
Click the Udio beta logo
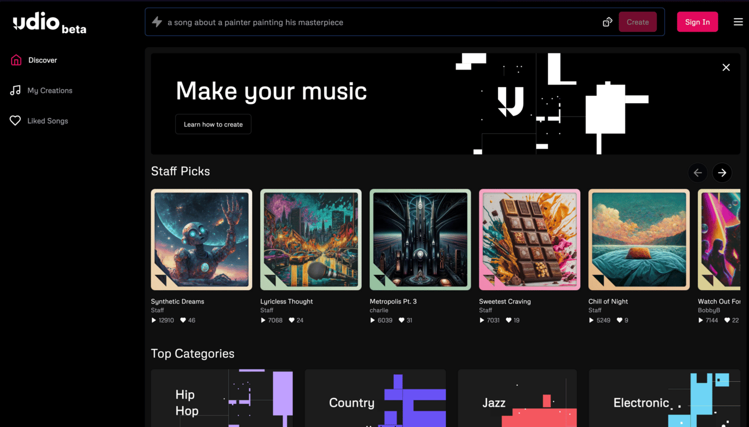click(49, 23)
